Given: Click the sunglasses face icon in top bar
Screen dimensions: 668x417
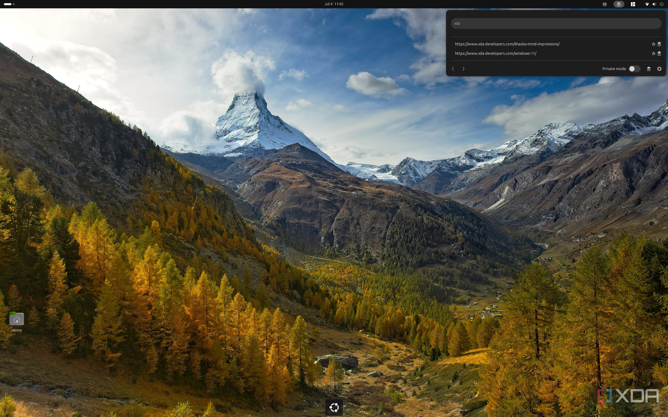Looking at the screenshot, I should pos(605,4).
